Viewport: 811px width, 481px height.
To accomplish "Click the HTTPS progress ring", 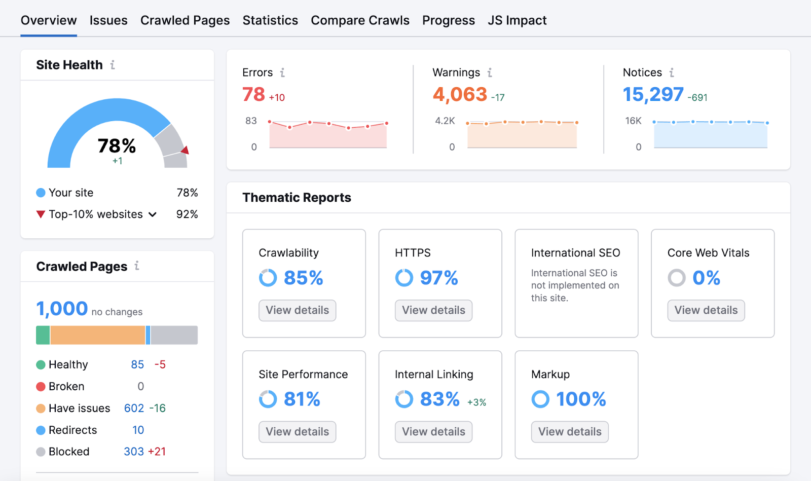I will 403,278.
